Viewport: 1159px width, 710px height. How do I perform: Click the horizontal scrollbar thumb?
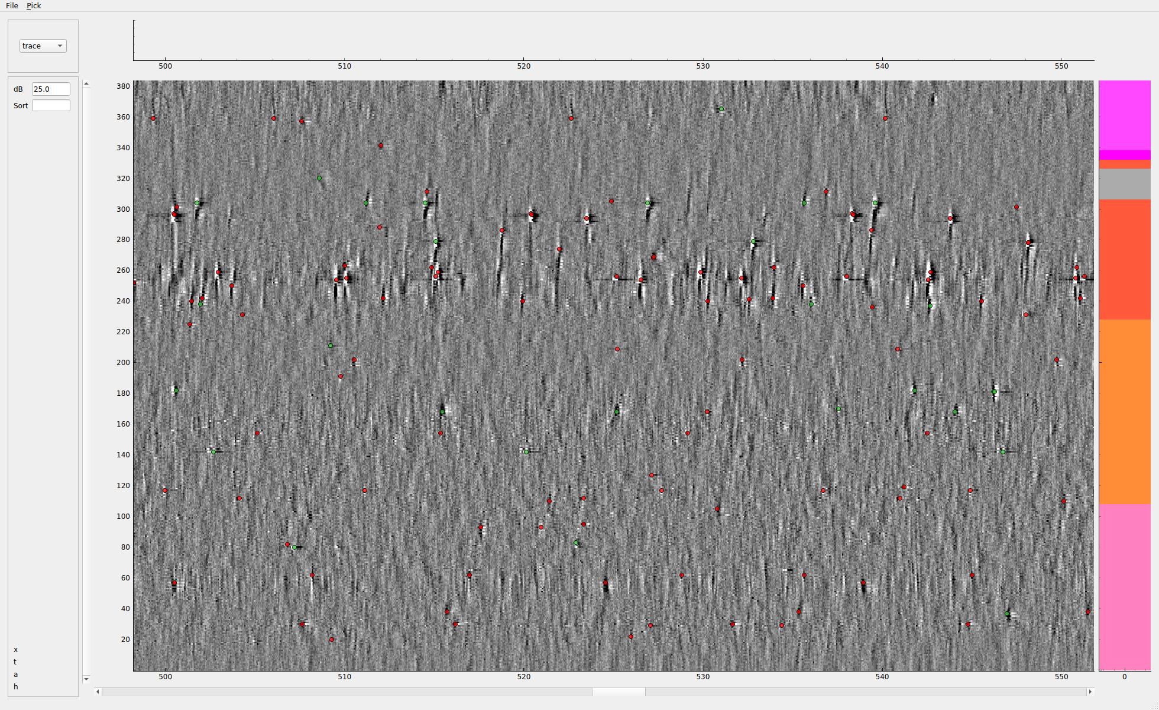[619, 691]
